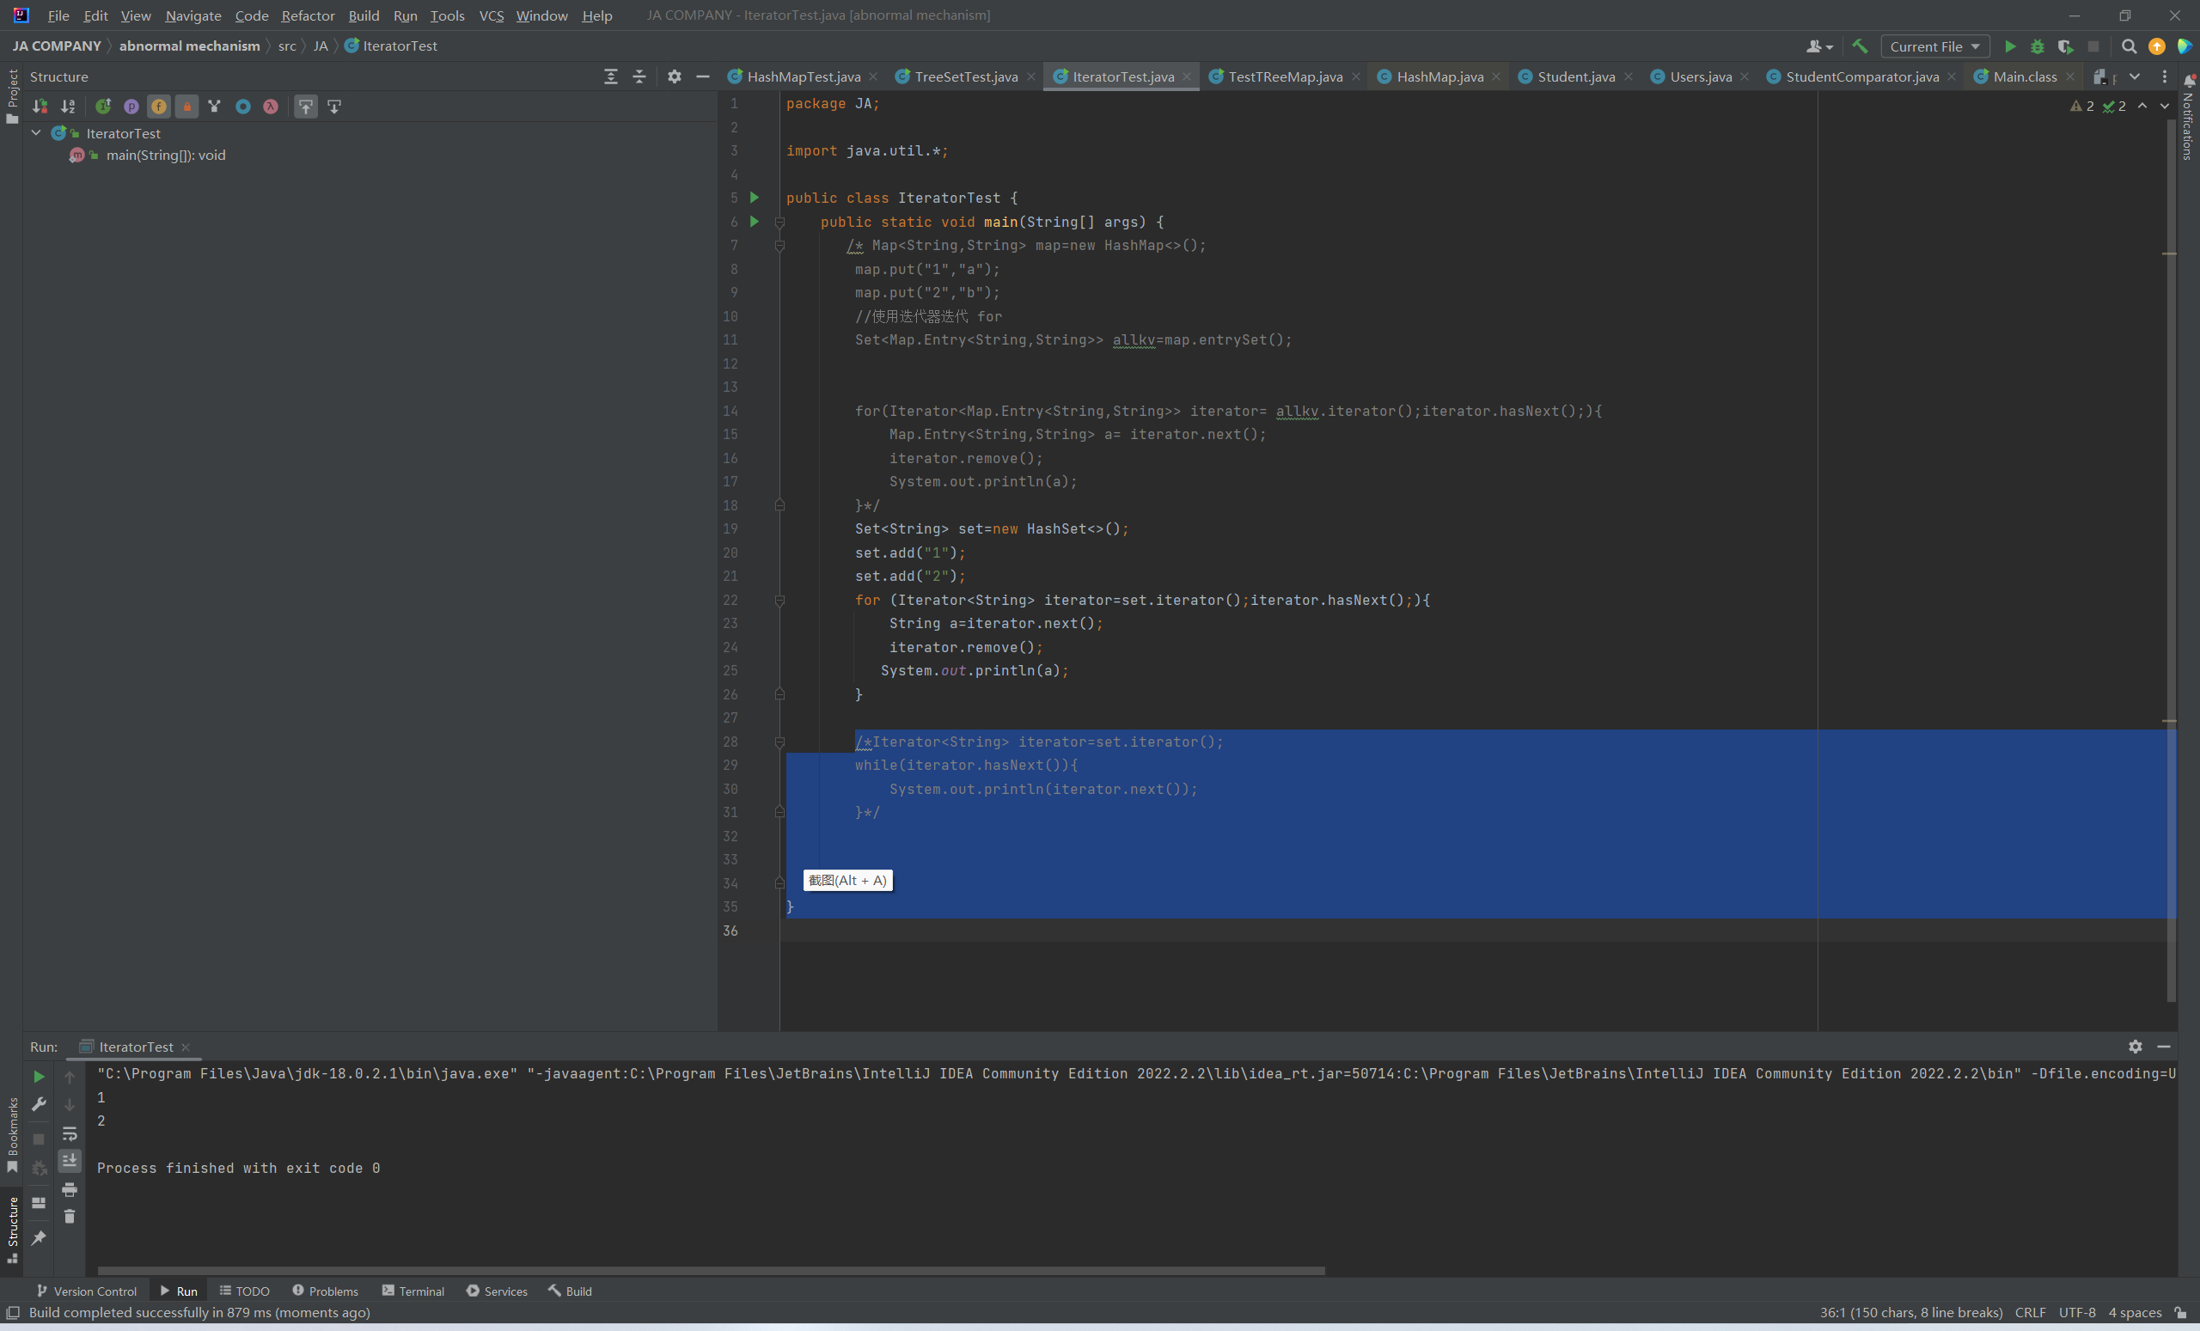Image resolution: width=2200 pixels, height=1331 pixels.
Task: Toggle Navigate from Source in Structure
Action: (x=334, y=107)
